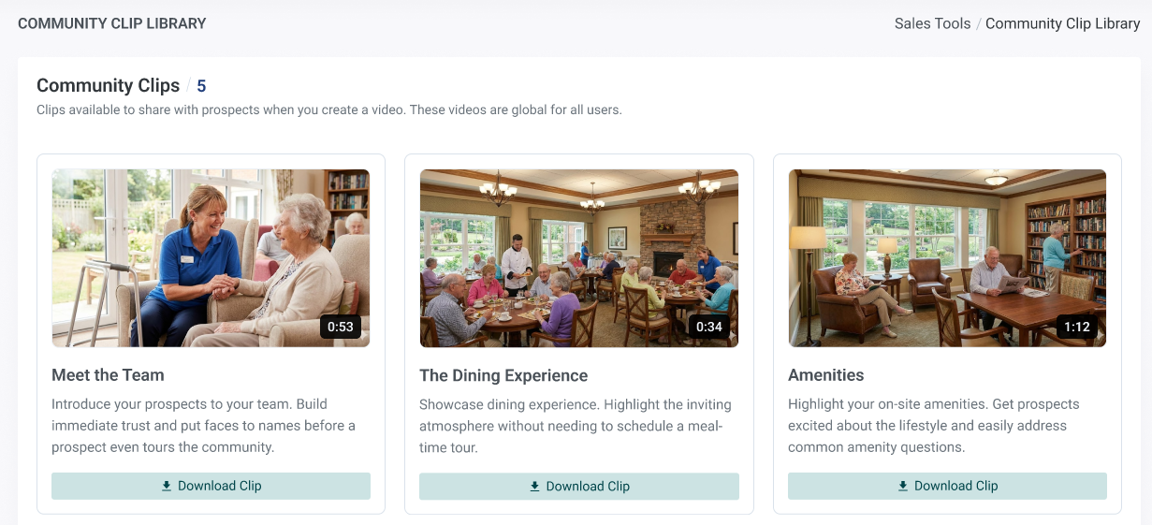The width and height of the screenshot is (1152, 525).
Task: Download the Meet the Team clip
Action: (x=211, y=486)
